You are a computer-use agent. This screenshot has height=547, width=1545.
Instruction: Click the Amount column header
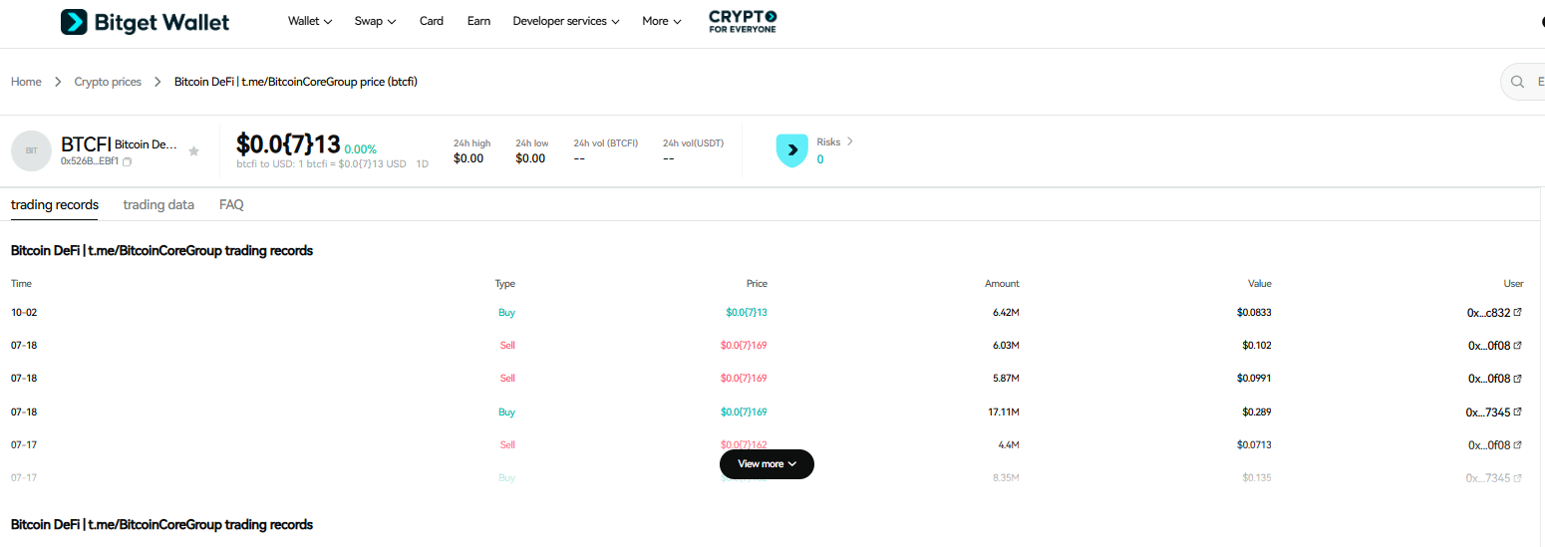(1002, 284)
